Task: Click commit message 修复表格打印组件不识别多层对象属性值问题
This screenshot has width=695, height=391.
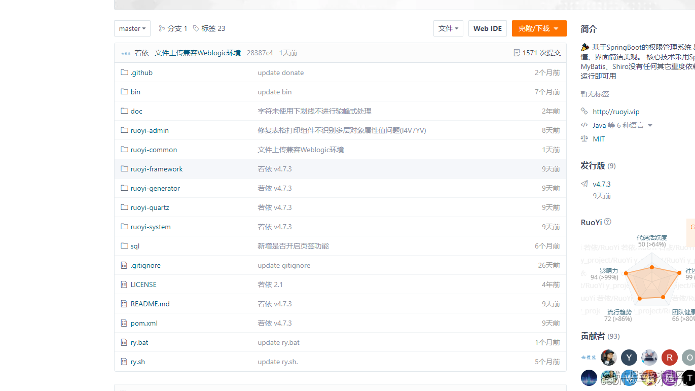Action: pyautogui.click(x=342, y=130)
